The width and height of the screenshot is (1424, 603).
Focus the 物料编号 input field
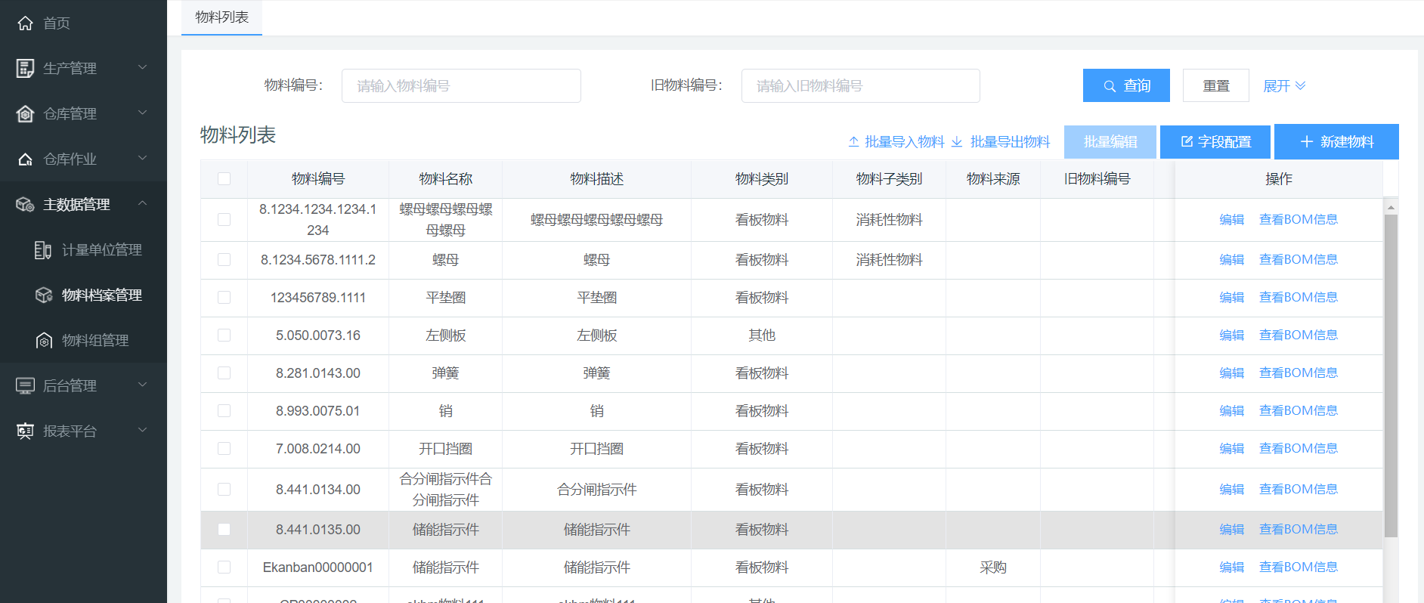(461, 86)
